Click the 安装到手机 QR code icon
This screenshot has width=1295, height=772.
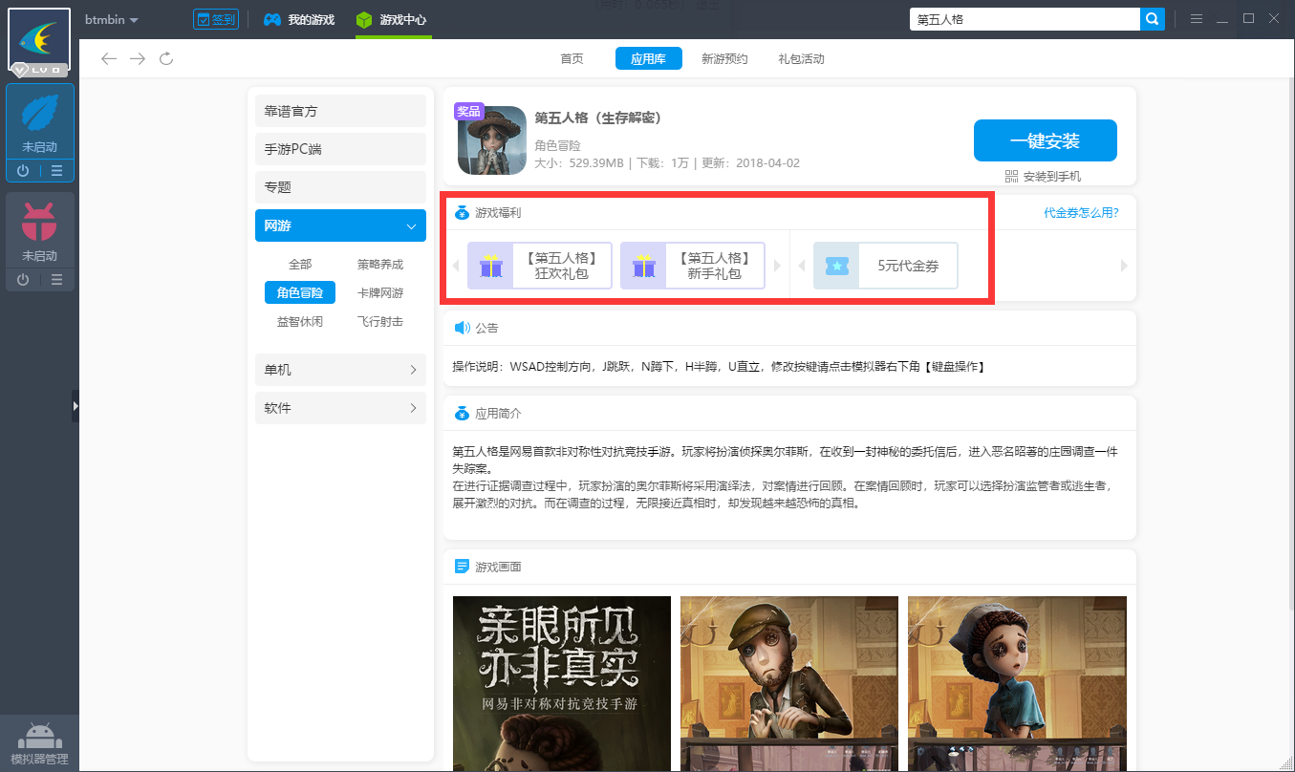coord(1012,177)
